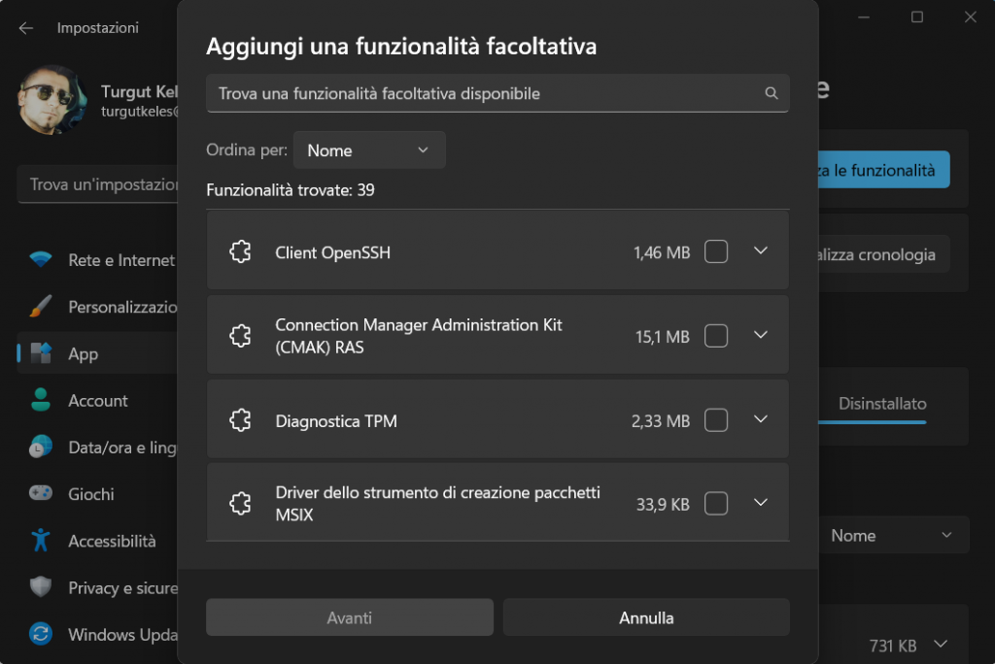
Task: Click the Giochi controller icon
Action: tap(41, 494)
